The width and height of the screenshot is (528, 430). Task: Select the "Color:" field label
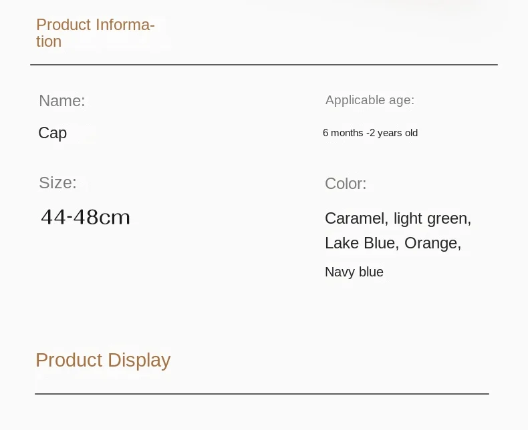click(346, 184)
